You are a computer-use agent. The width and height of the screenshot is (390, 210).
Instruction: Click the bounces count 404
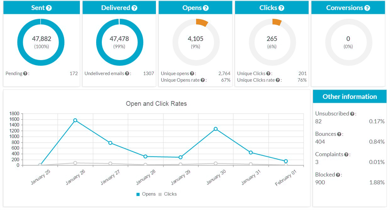tap(320, 142)
